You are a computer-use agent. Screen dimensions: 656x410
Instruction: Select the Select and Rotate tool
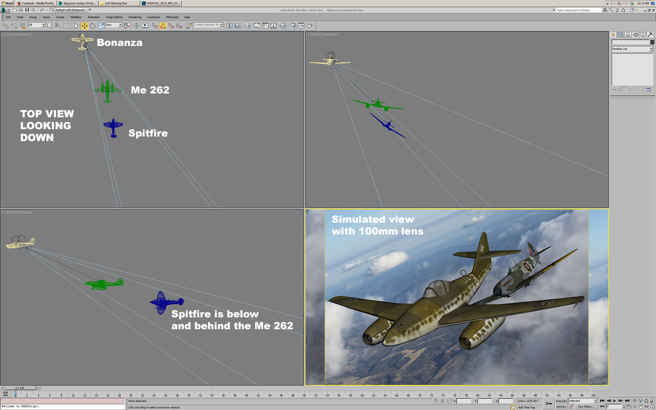[x=93, y=25]
